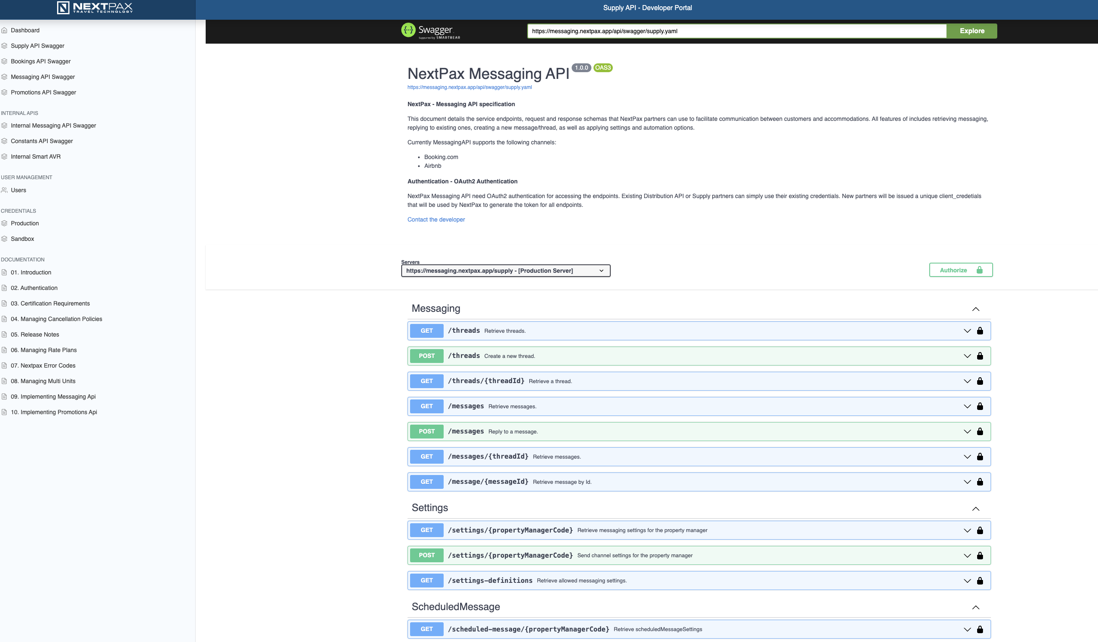
Task: Expand GET /threads operation chevron
Action: [967, 331]
